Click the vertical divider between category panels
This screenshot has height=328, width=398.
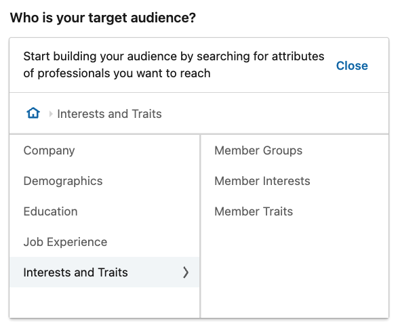200,226
